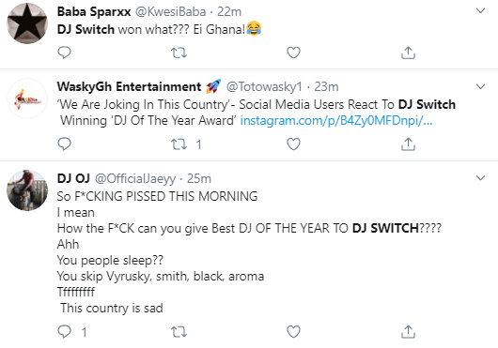Image resolution: width=498 pixels, height=348 pixels.
Task: Open Baba Sparxx's star profile picture
Action: point(27,23)
